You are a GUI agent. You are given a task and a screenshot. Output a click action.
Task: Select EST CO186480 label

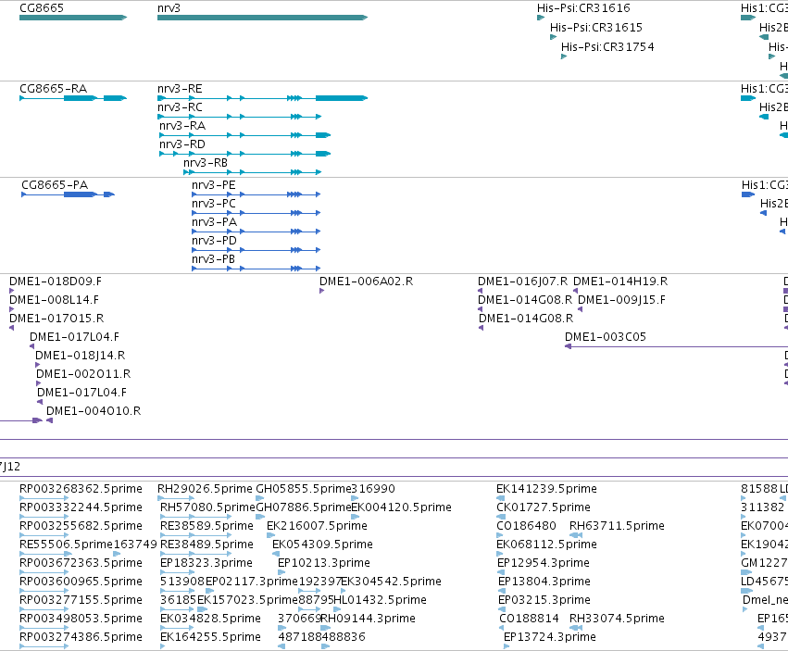526,526
